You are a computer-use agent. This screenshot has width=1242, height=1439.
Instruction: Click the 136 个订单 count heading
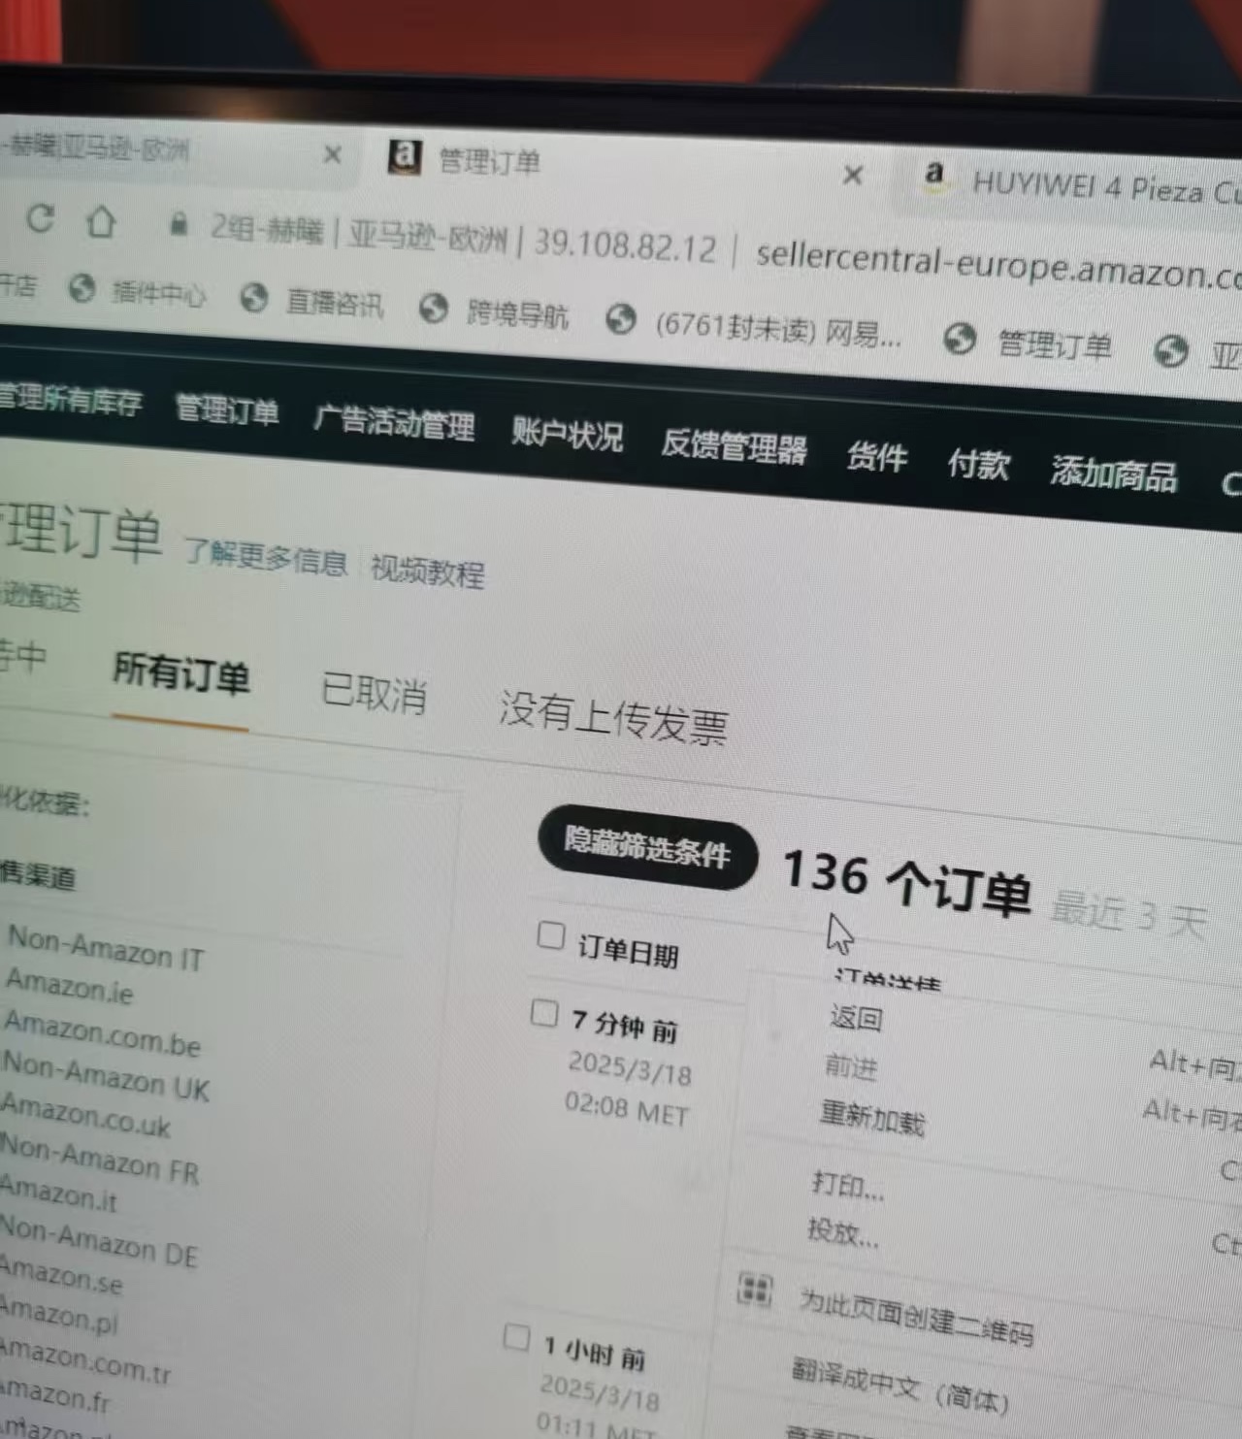[906, 881]
